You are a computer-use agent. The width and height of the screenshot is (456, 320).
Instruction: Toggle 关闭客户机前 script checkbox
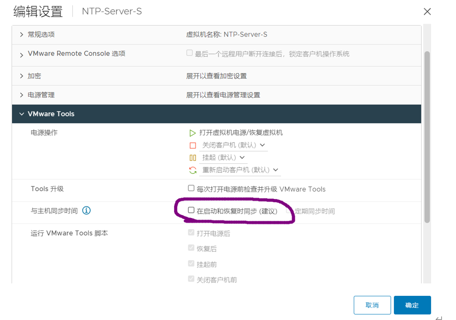point(191,279)
